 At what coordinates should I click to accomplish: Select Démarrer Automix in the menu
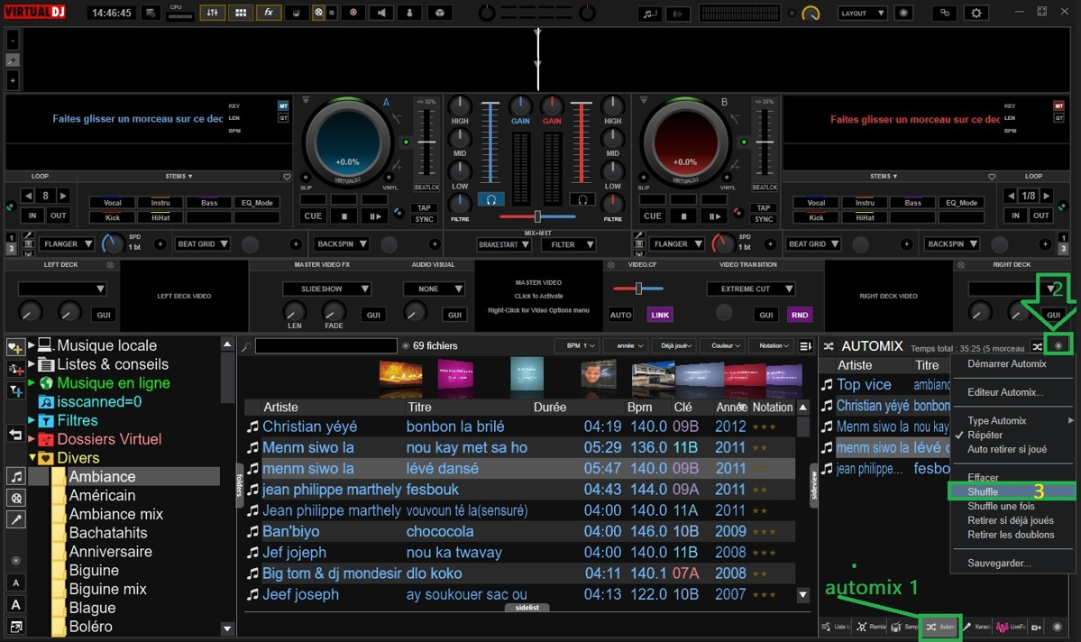coord(1006,363)
